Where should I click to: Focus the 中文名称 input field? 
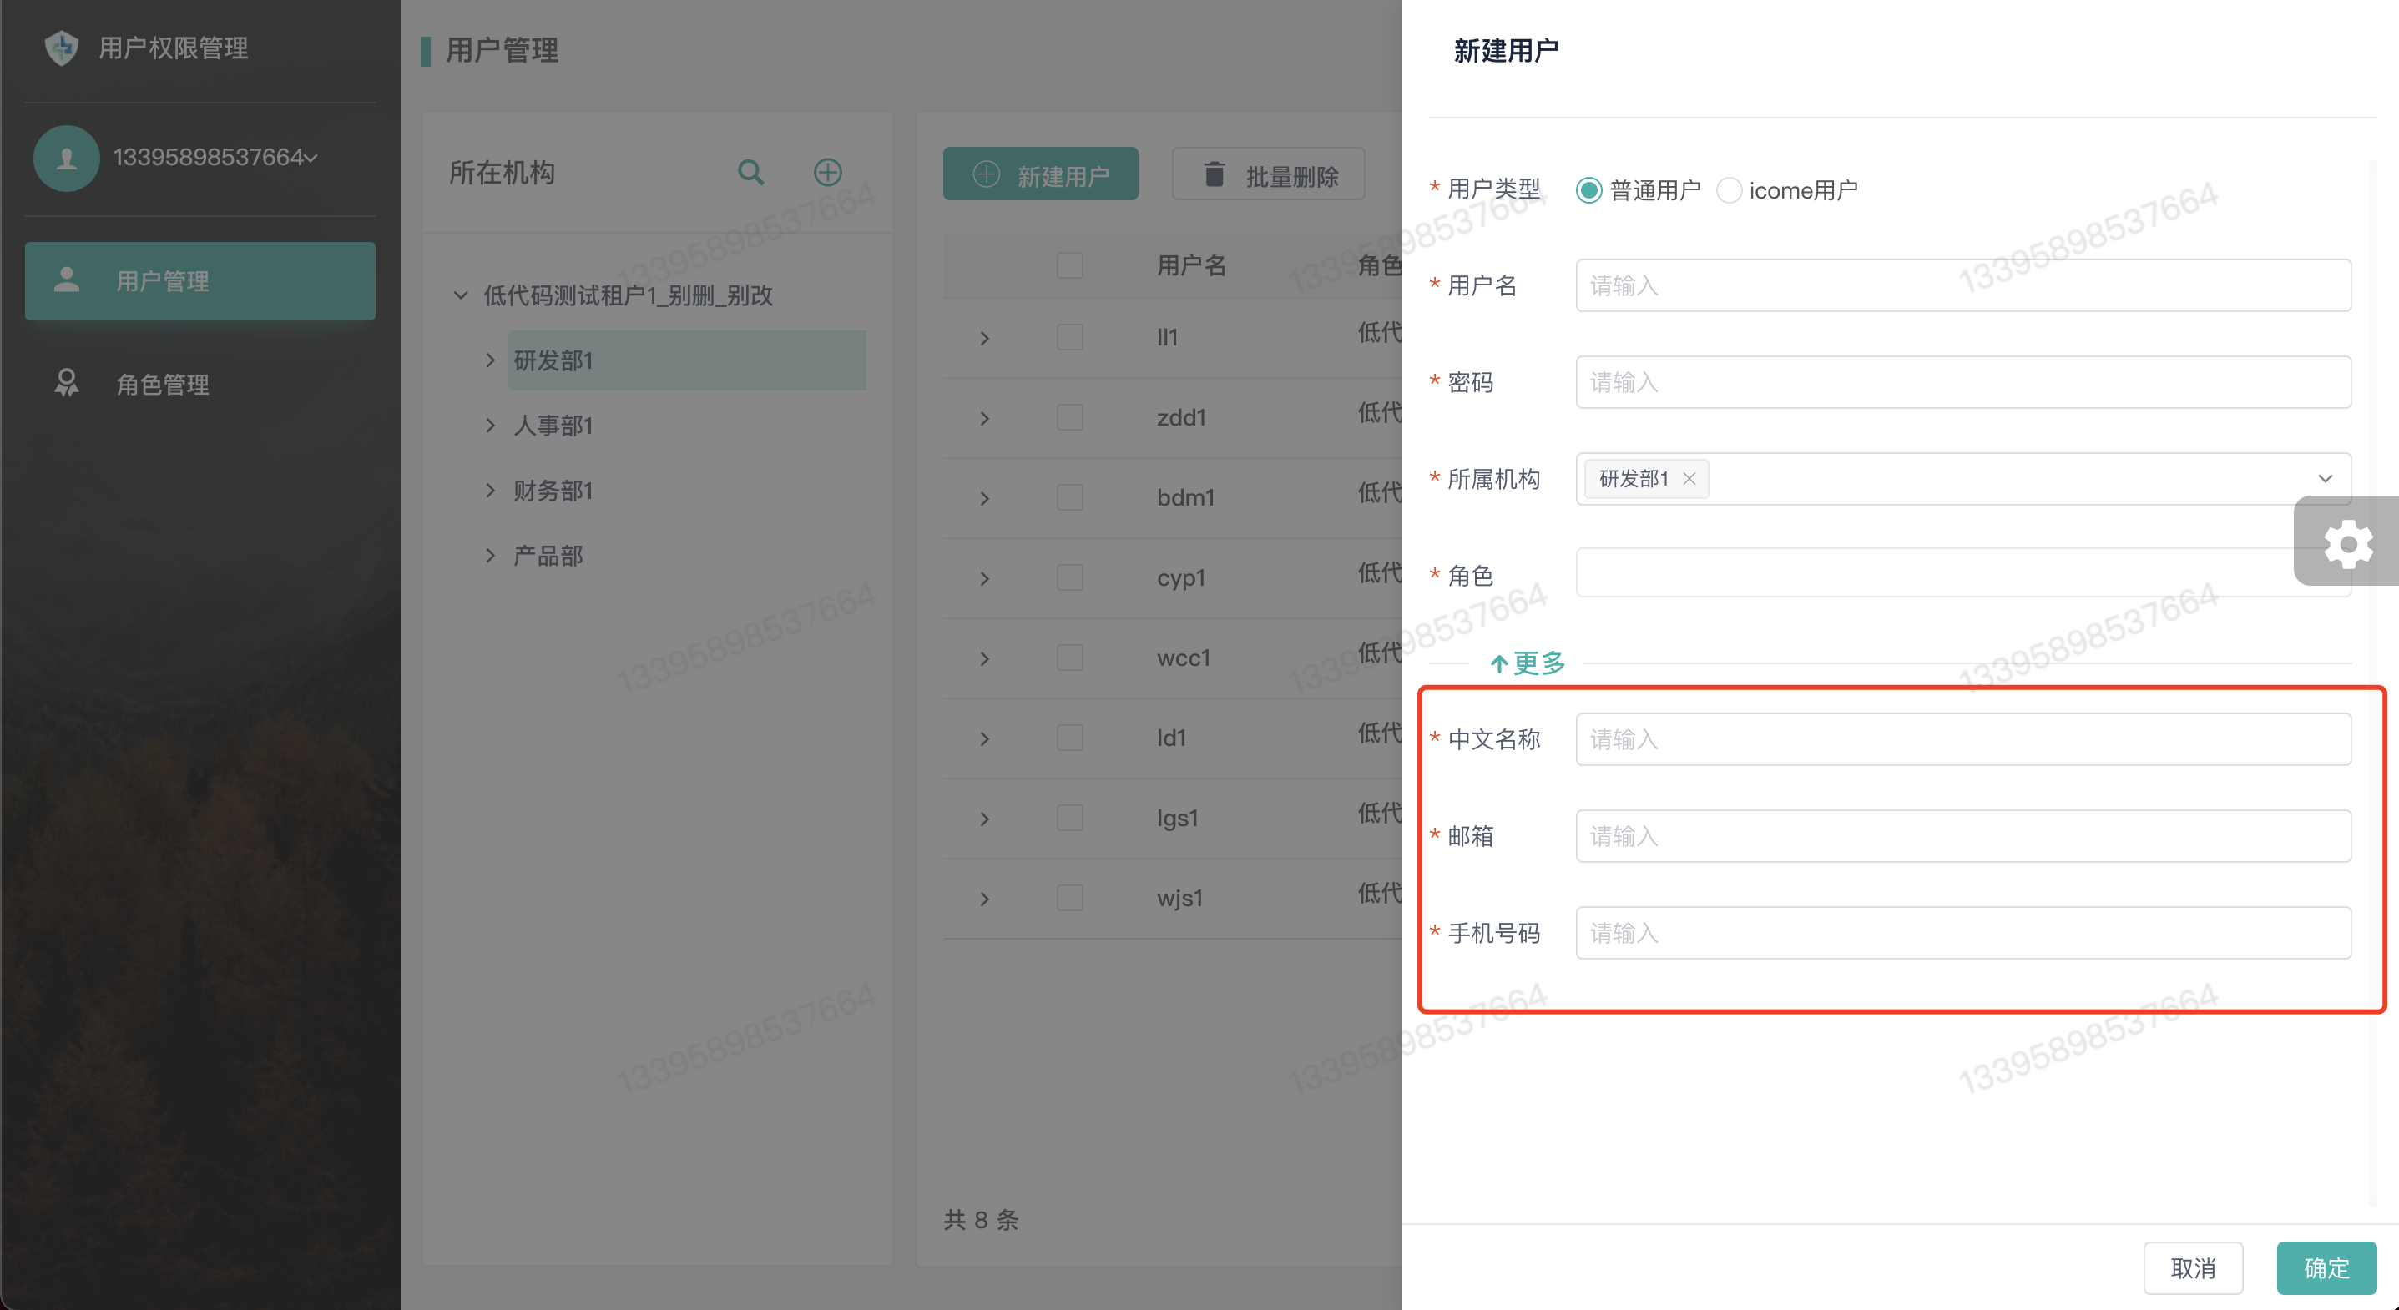(1963, 739)
